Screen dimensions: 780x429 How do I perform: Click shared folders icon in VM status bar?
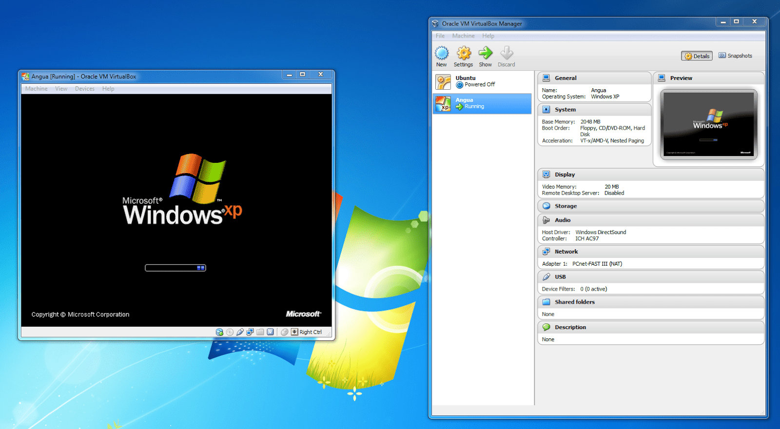(260, 332)
